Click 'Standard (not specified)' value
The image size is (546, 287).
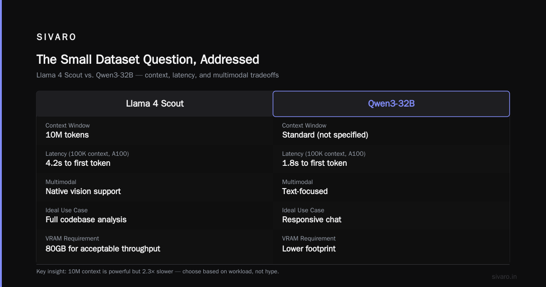325,135
